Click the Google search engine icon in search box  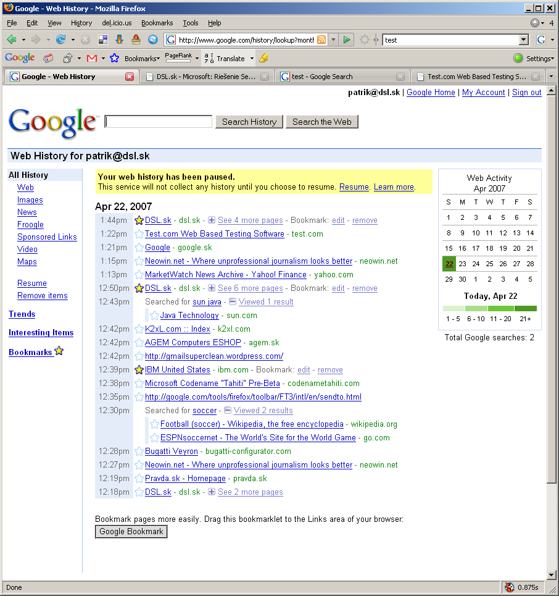(x=541, y=40)
